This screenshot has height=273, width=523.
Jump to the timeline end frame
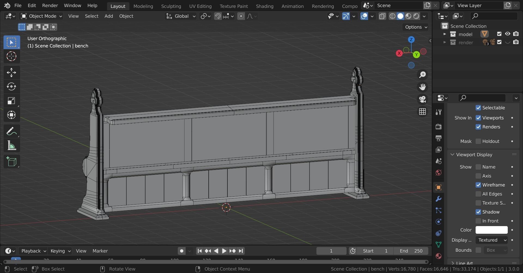point(241,251)
